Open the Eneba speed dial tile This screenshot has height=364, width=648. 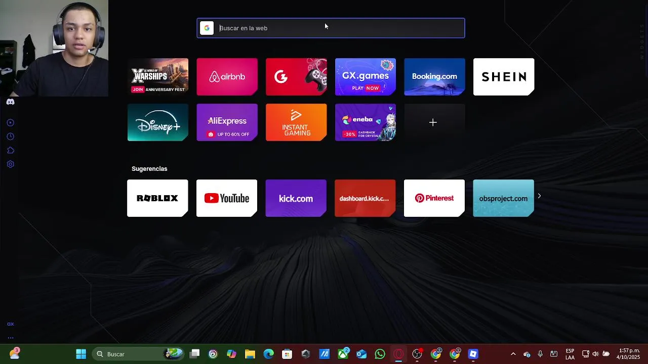click(x=365, y=122)
